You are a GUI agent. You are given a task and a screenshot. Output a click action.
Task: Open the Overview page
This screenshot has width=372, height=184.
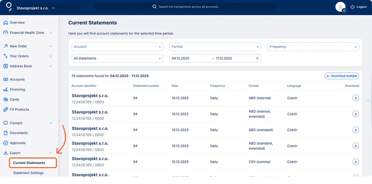(x=17, y=23)
